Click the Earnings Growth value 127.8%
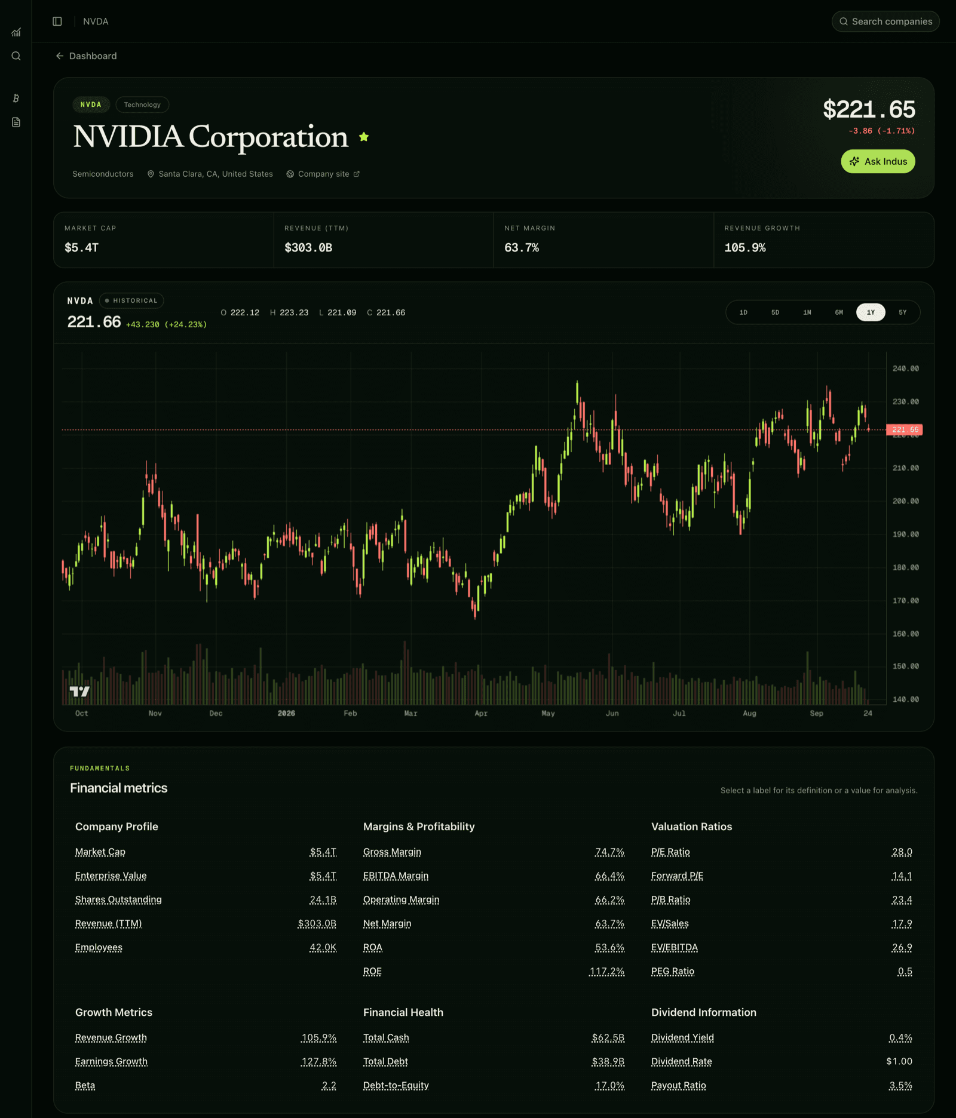 coord(319,1062)
